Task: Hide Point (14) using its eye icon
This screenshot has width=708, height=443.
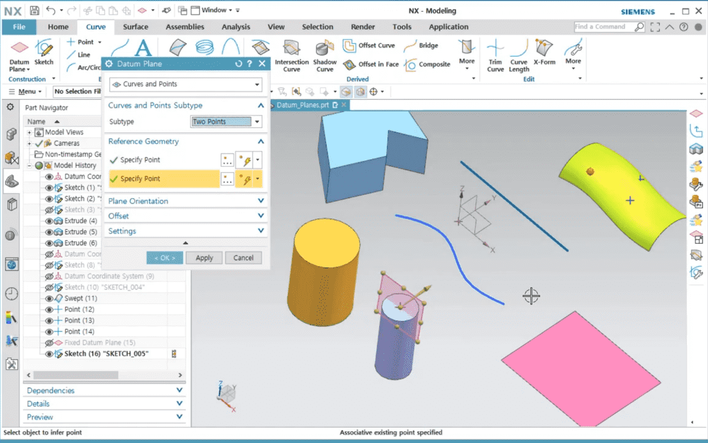Action: (50, 332)
